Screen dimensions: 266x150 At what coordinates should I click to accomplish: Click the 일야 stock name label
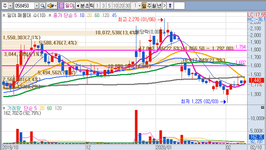coord(70,6)
